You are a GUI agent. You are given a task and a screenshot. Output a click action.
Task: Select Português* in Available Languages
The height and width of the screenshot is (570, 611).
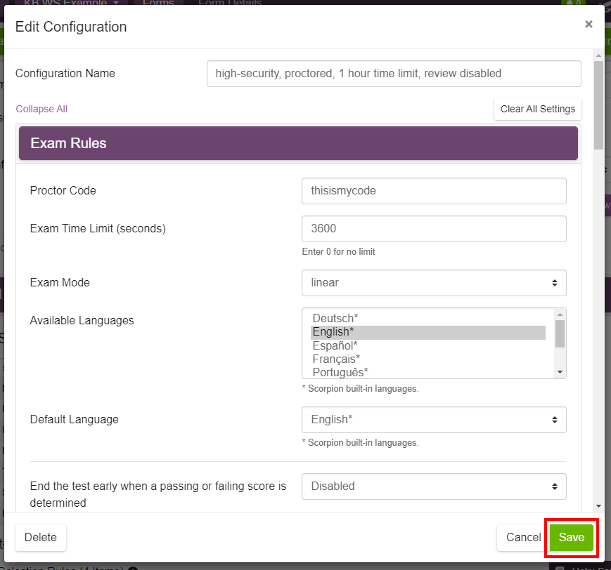pyautogui.click(x=428, y=372)
